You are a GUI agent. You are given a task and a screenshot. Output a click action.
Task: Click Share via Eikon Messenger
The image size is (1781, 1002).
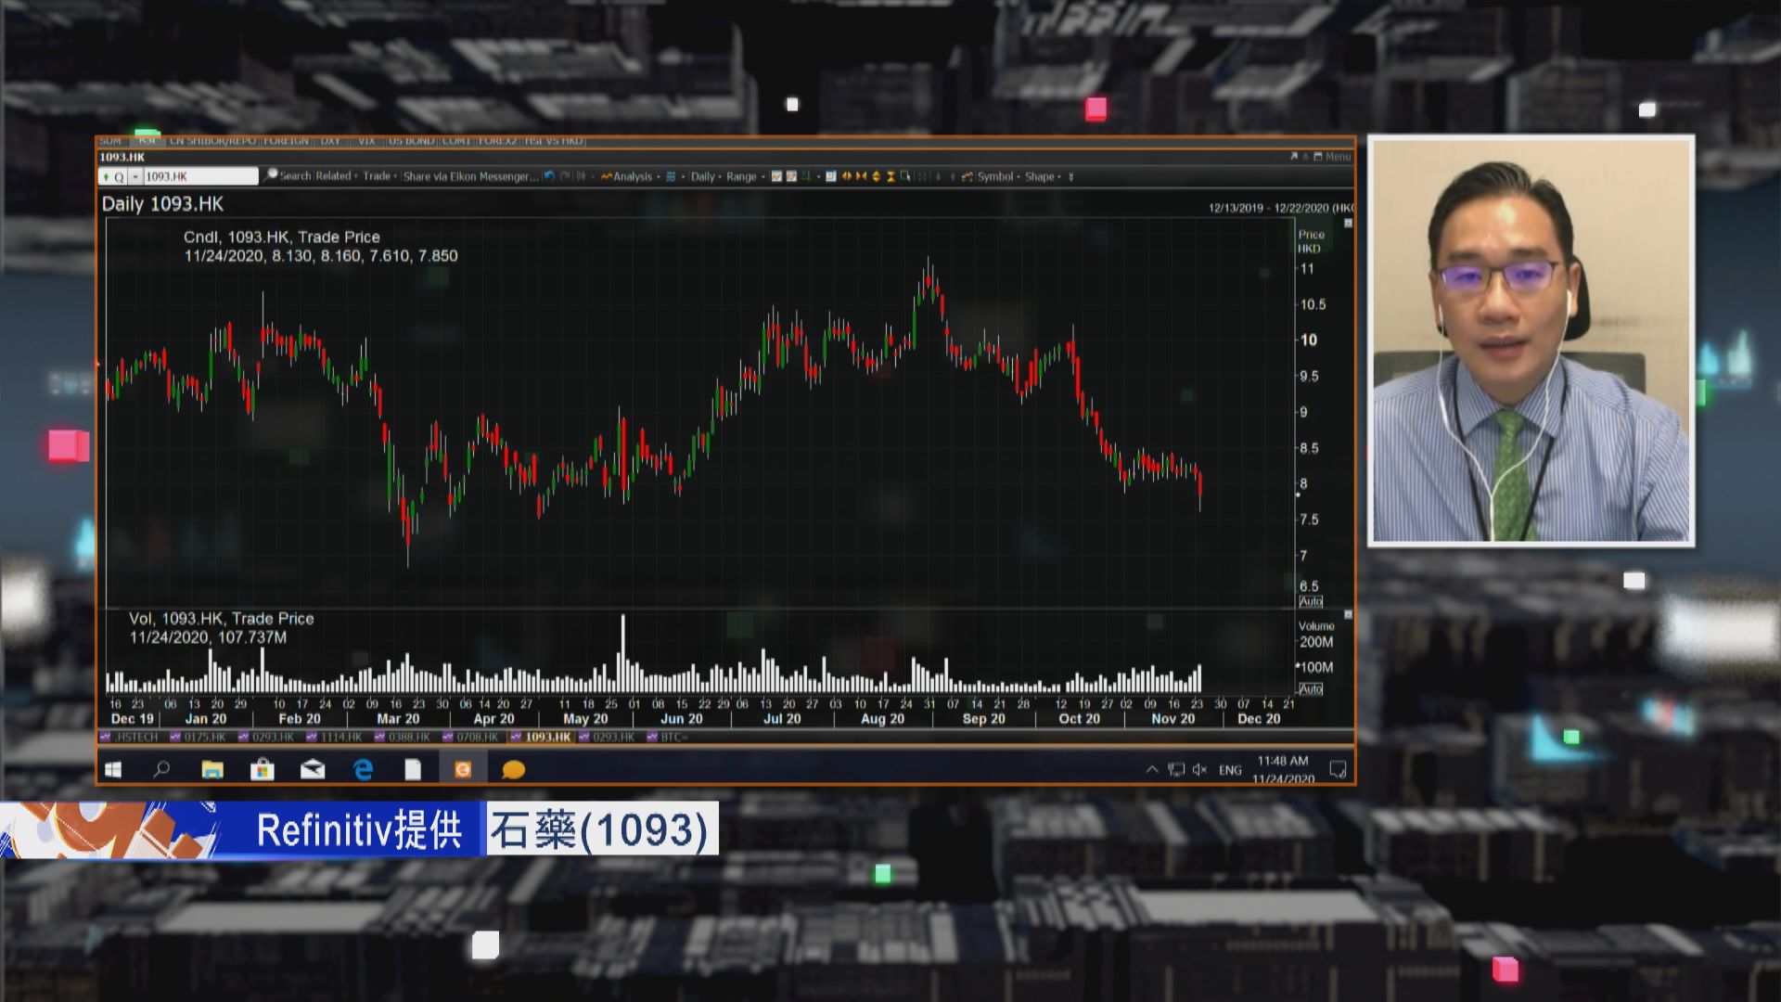coord(469,176)
